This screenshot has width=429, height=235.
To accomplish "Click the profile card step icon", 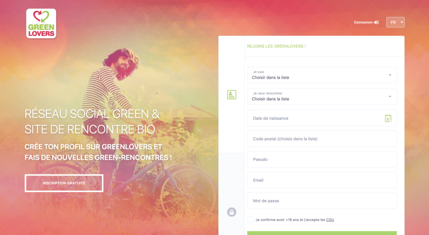I will [x=231, y=95].
